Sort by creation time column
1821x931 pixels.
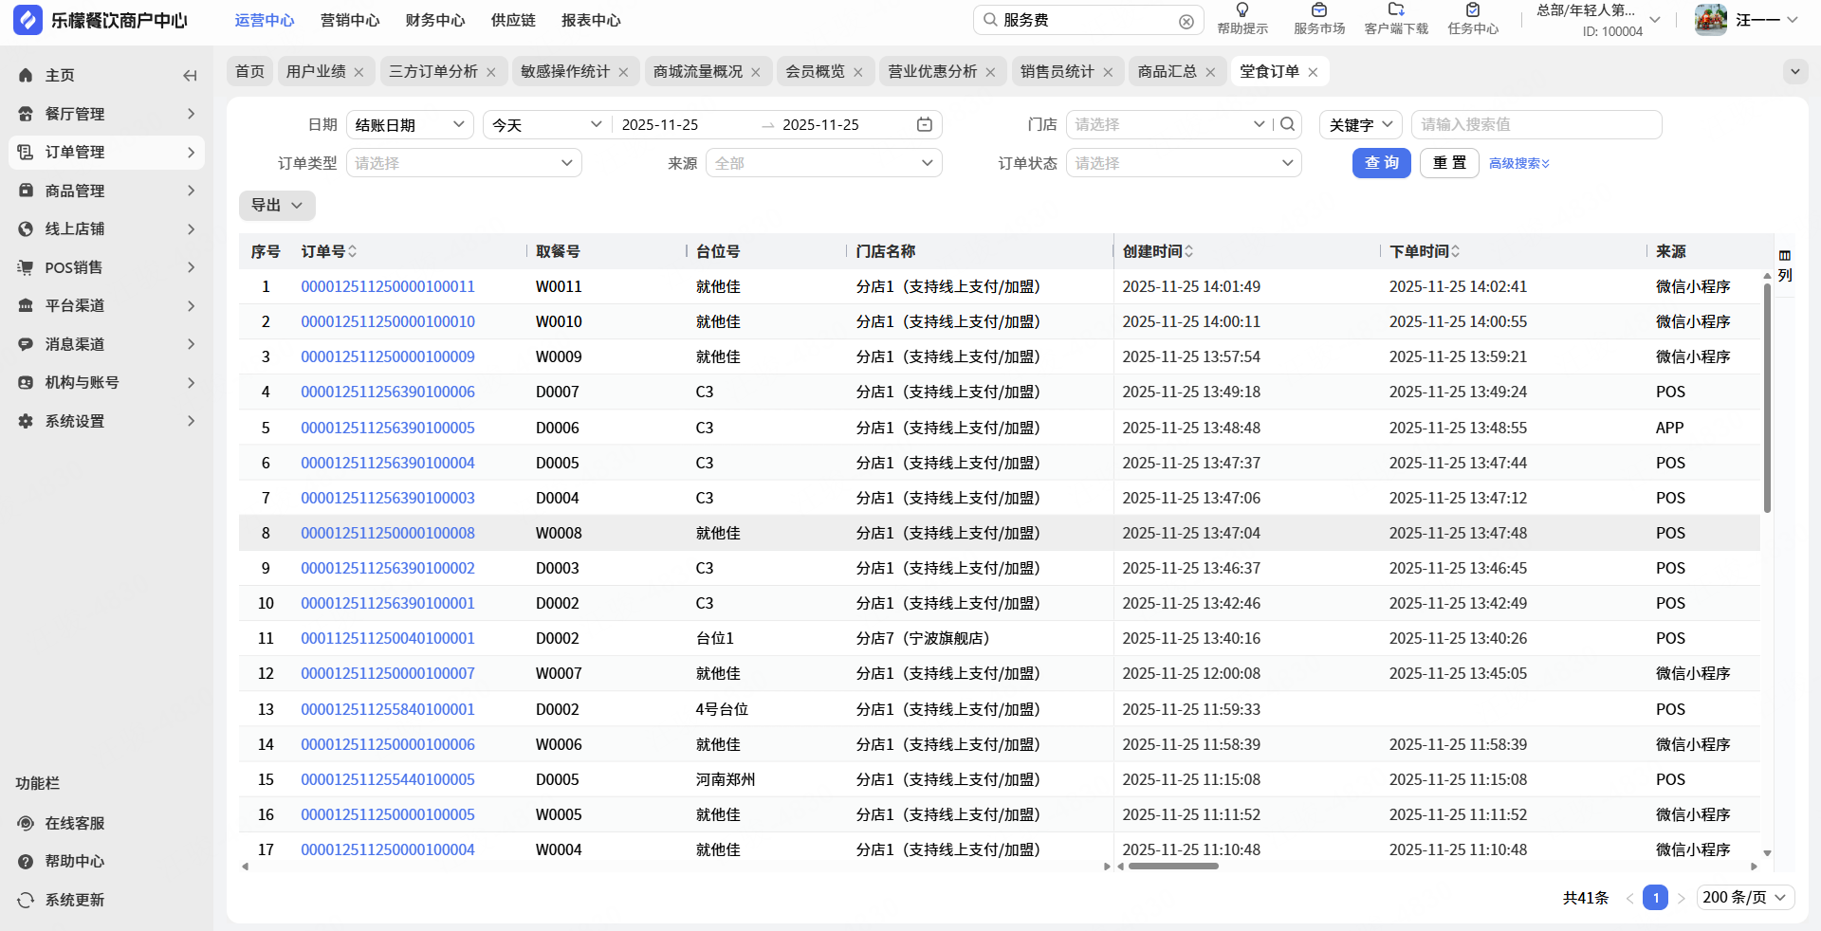1188,251
